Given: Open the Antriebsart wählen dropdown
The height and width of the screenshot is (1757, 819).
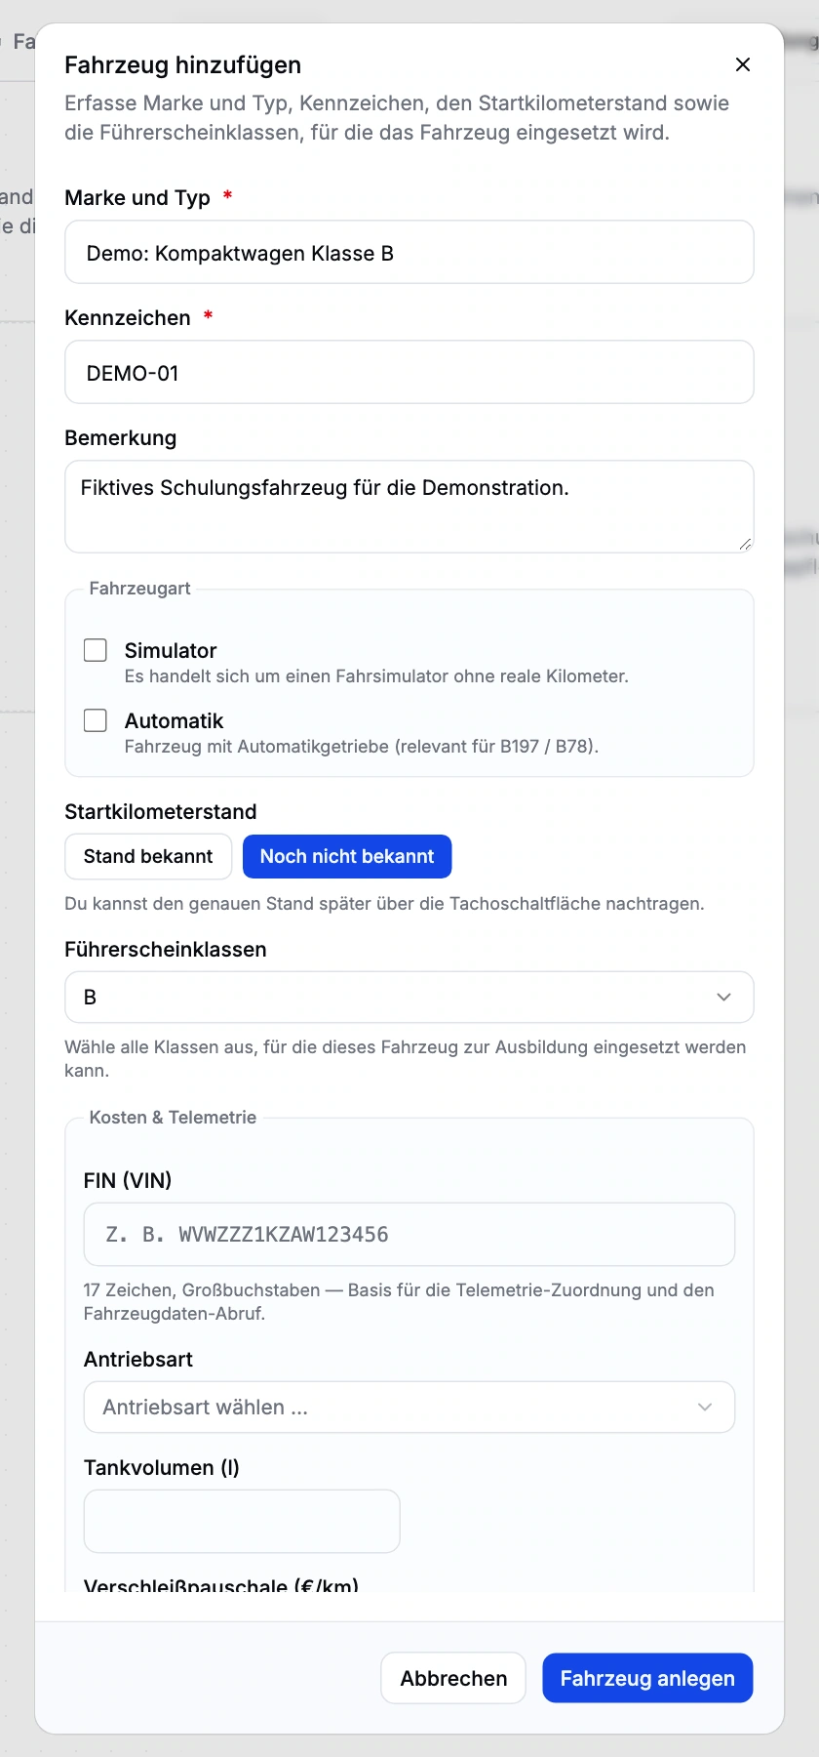Looking at the screenshot, I should pos(409,1407).
